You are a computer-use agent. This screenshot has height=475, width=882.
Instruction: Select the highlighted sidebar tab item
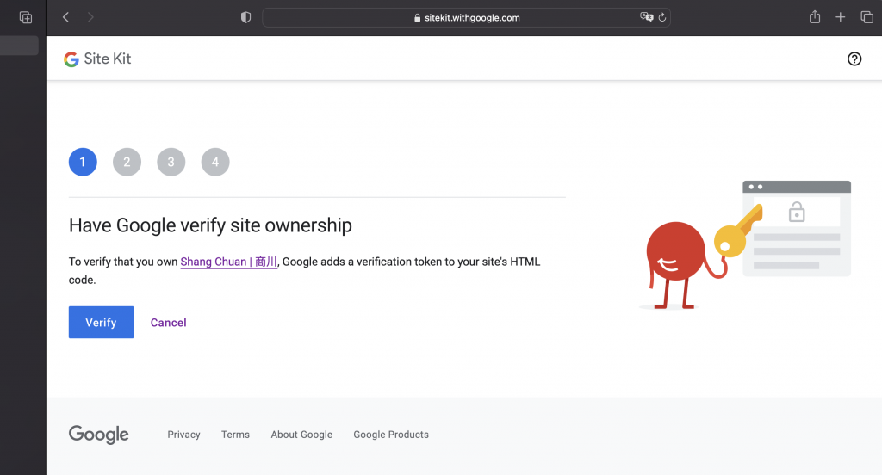coord(19,46)
